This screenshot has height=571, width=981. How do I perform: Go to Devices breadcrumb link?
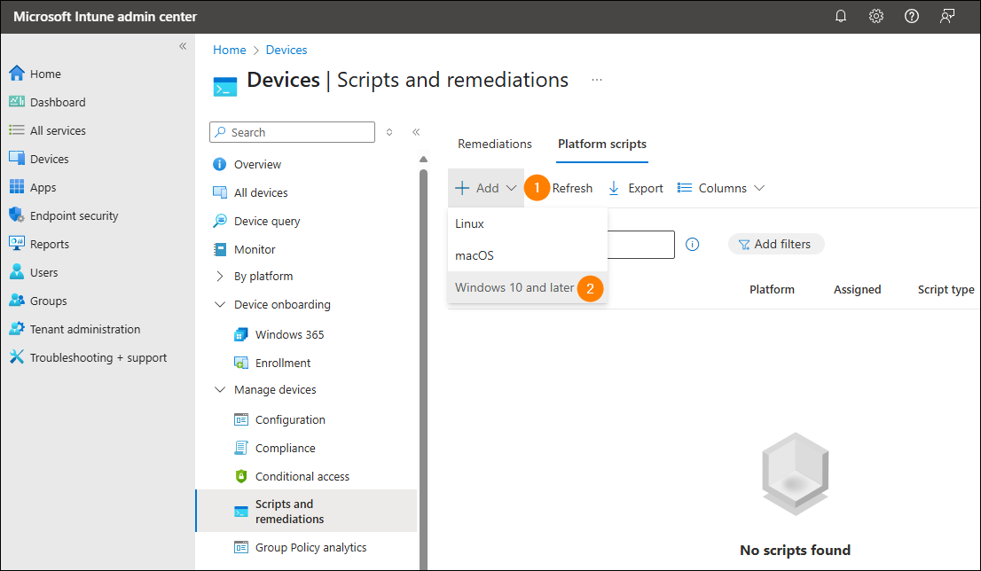click(x=286, y=50)
